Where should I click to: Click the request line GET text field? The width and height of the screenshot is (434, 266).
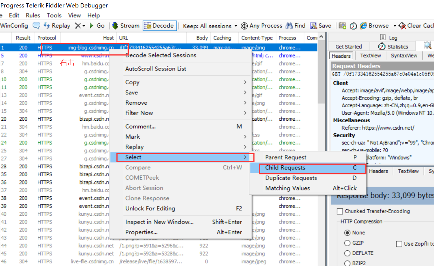(x=383, y=74)
